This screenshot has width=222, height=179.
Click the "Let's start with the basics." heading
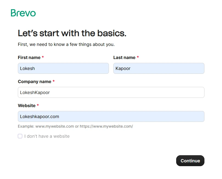click(72, 33)
